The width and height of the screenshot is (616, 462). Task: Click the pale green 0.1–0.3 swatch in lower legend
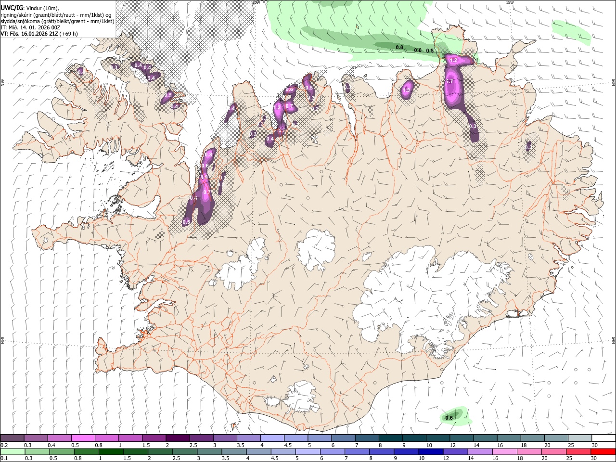coord(13,451)
